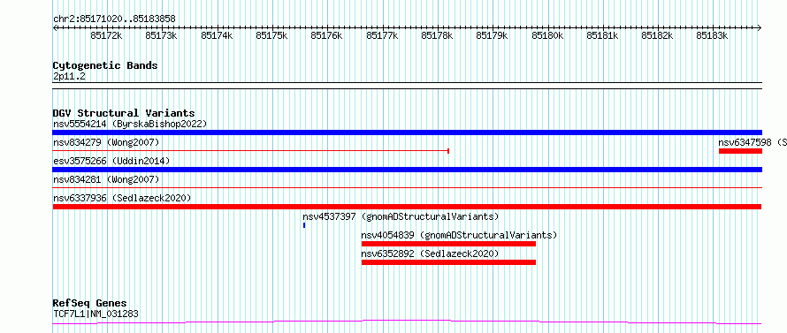
Task: Select the tiny blue nsv4537397 variant marker
Action: 304,225
